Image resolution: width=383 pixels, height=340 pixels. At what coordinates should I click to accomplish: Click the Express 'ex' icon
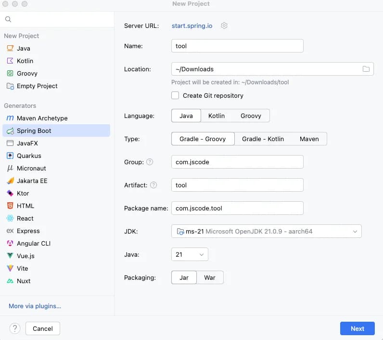[10, 231]
